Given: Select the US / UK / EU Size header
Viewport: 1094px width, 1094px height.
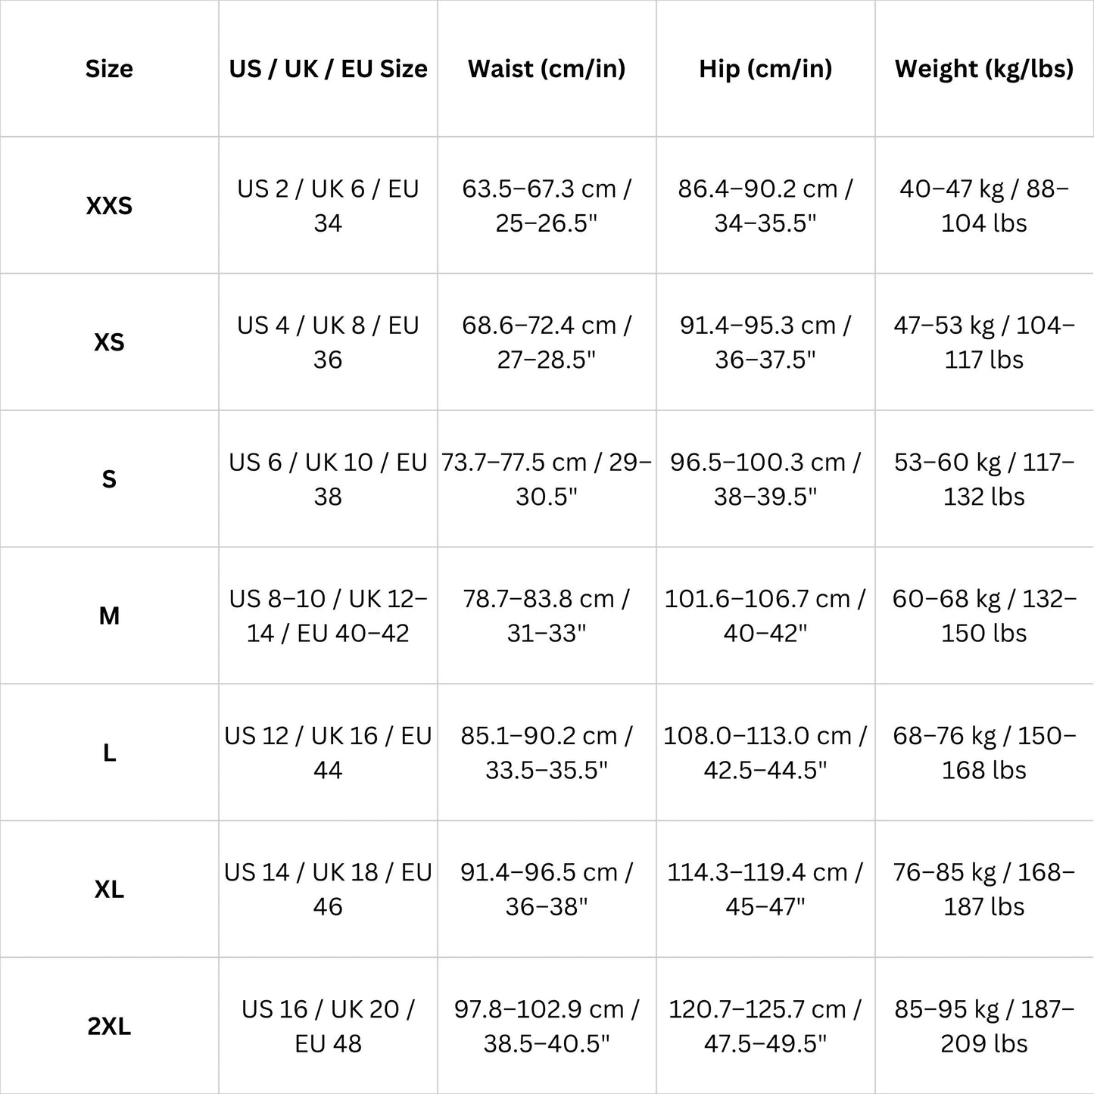Looking at the screenshot, I should [x=328, y=69].
